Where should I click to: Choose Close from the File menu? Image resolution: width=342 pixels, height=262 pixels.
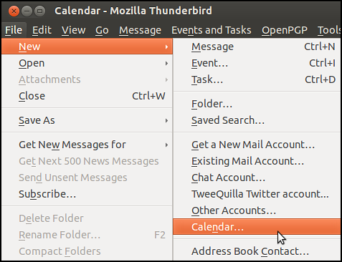pyautogui.click(x=87, y=96)
